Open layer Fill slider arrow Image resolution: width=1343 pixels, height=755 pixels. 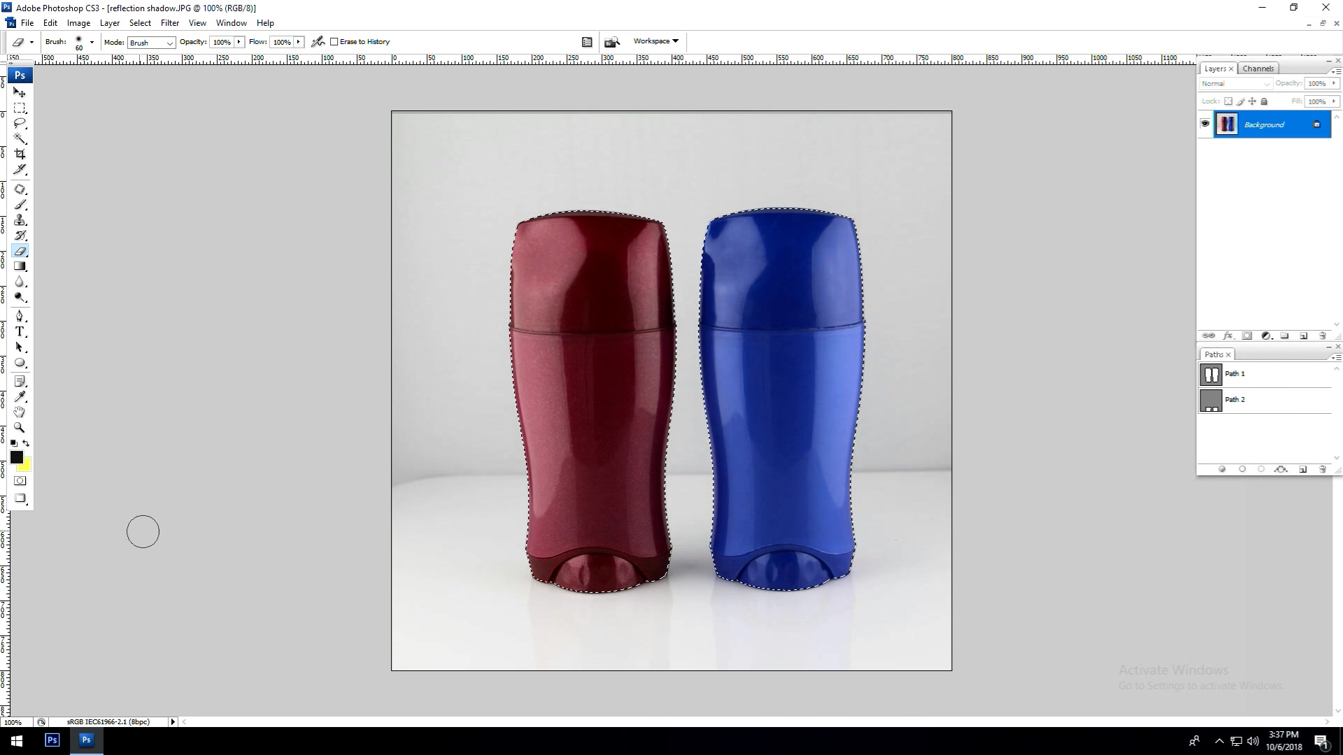click(1333, 101)
